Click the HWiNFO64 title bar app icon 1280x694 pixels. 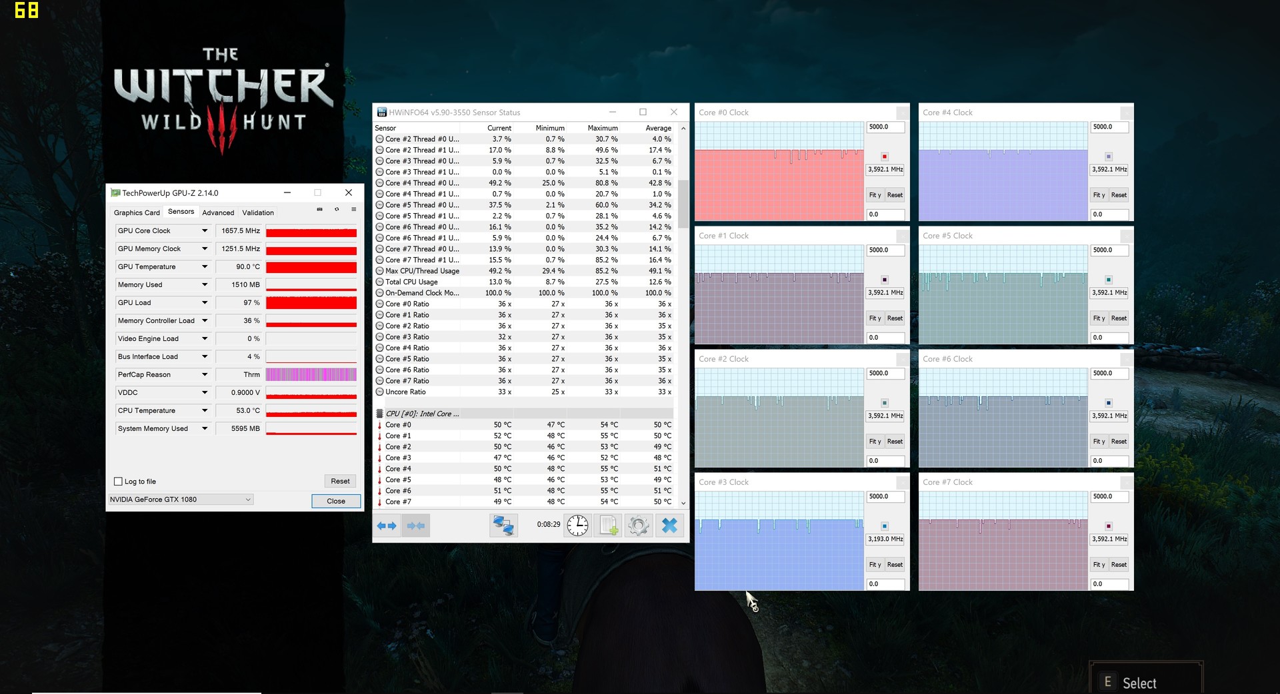coord(382,113)
